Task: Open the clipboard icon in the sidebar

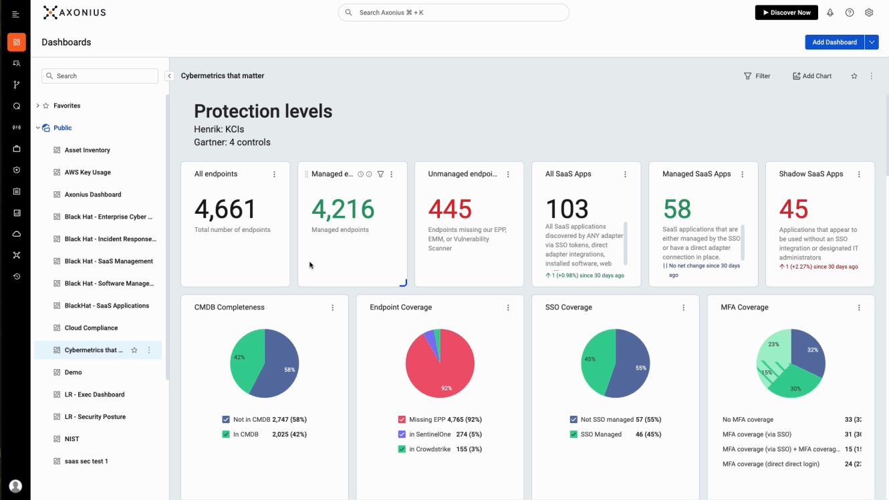Action: (x=17, y=191)
